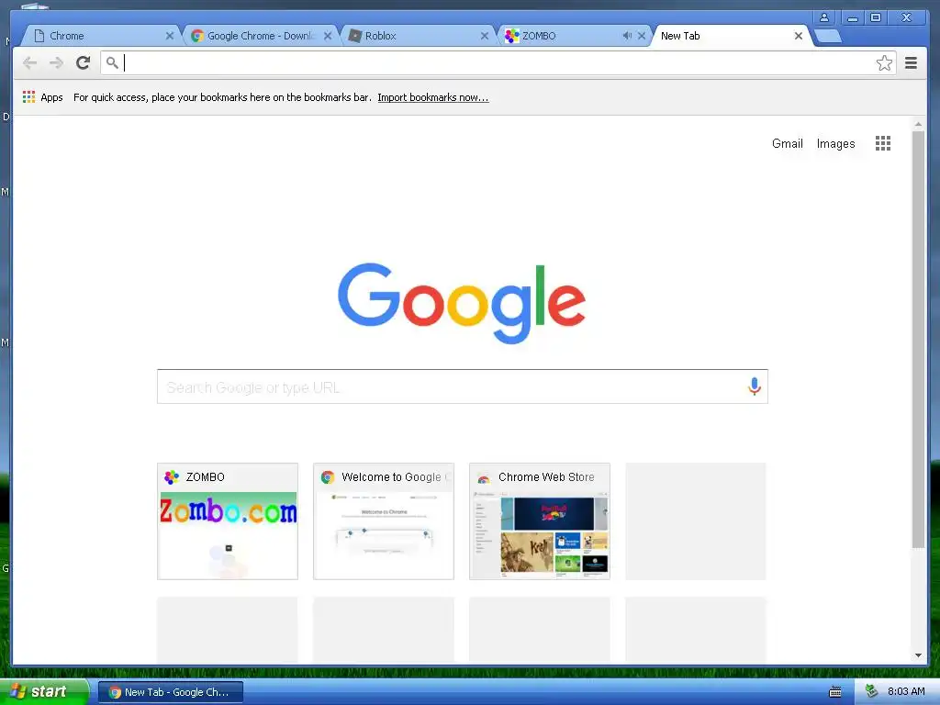Close the ZOMBO tab

[642, 36]
